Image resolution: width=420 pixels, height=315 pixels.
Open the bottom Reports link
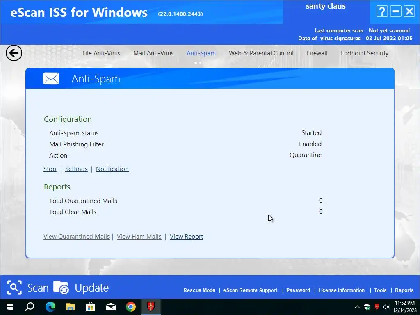(x=404, y=290)
